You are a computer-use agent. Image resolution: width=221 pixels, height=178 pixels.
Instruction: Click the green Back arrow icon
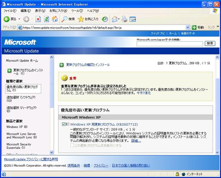click(6, 19)
